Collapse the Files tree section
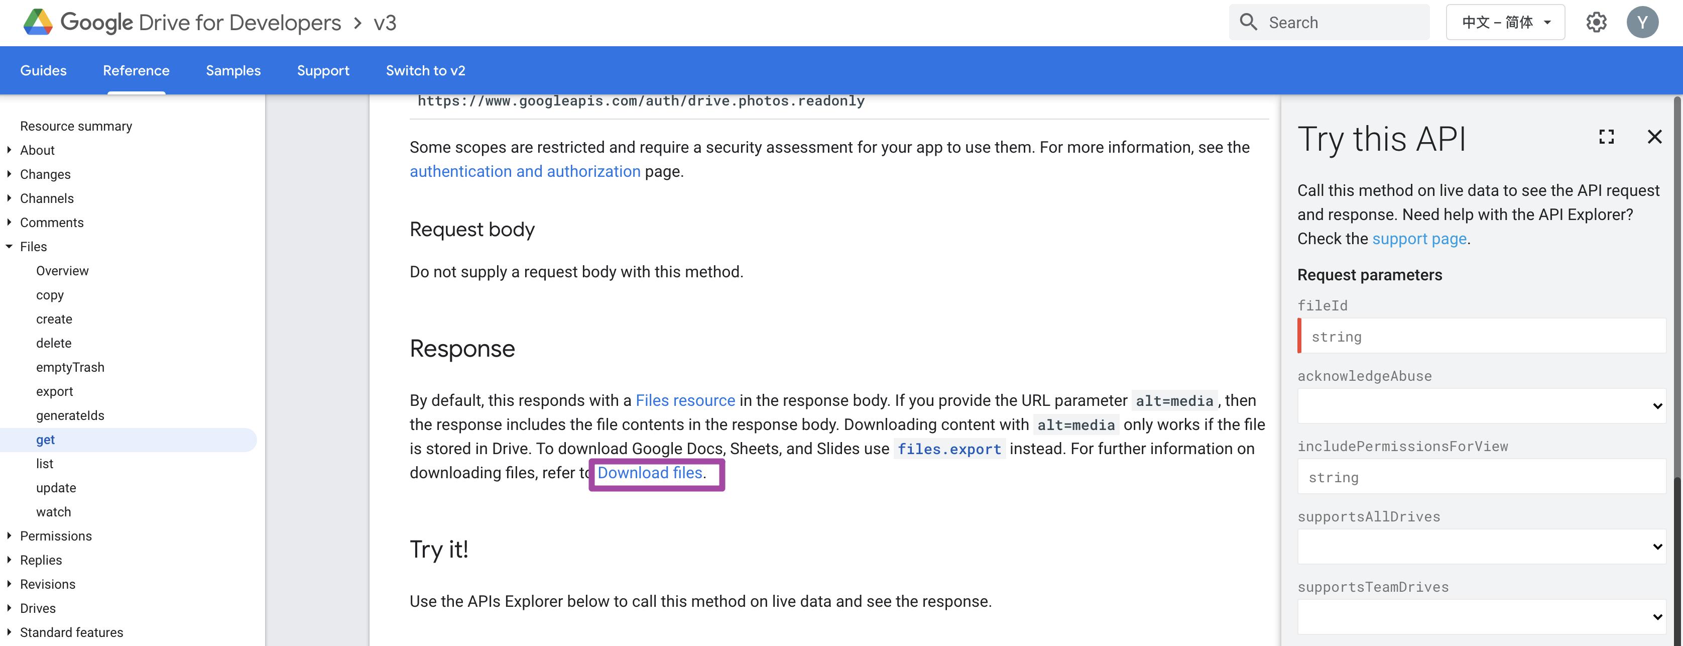 9,247
